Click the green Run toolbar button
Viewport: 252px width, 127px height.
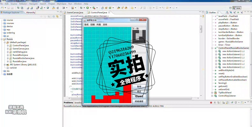pos(88,8)
